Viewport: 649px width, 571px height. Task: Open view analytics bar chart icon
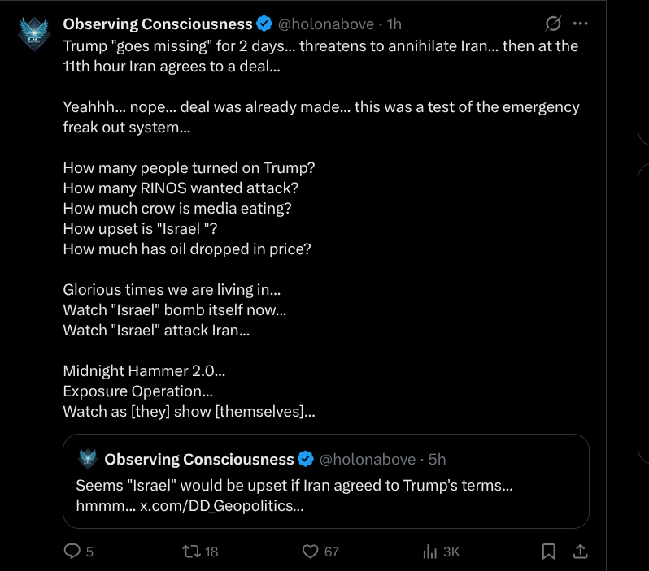tap(430, 552)
